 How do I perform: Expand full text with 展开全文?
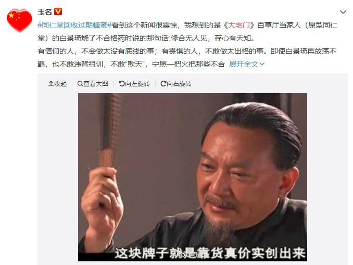[244, 64]
